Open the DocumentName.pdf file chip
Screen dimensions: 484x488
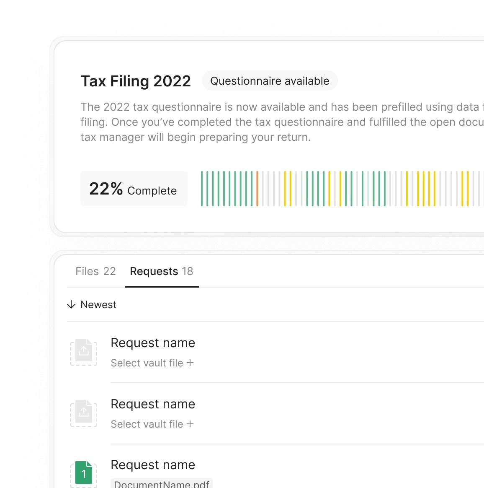(162, 484)
